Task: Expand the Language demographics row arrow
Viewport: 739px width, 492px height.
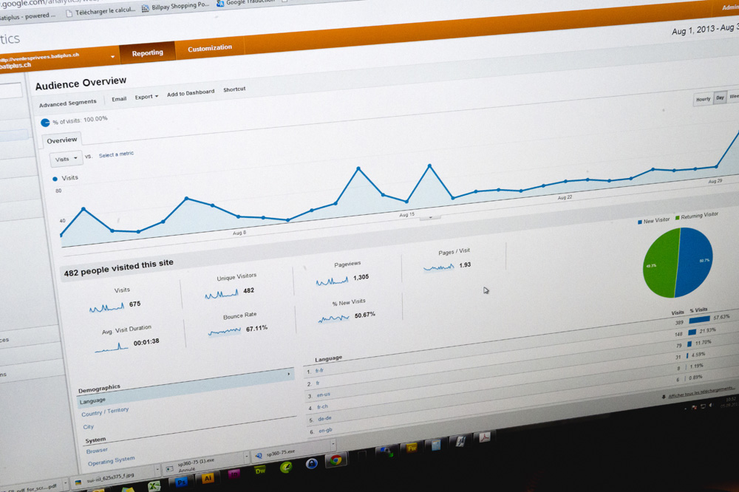Action: (x=288, y=375)
